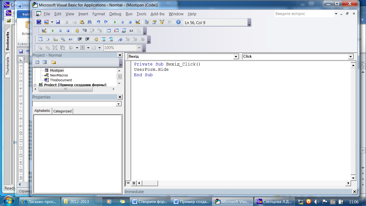Open the Debug menu
This screenshot has height=206, width=366.
pyautogui.click(x=115, y=14)
